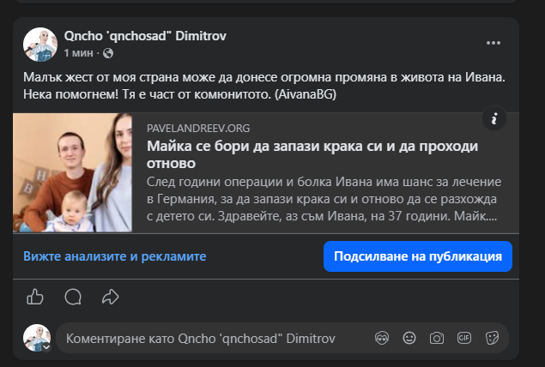Open the article headline 'Майка се бори'
The image size is (545, 367).
(x=312, y=154)
